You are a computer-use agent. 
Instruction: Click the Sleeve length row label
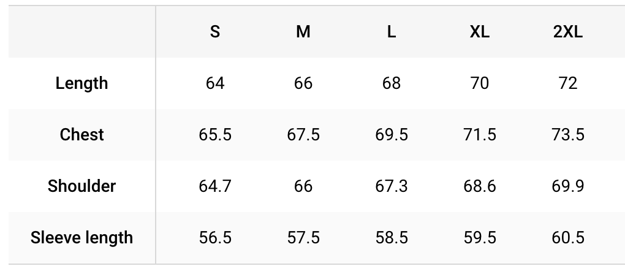[81, 238]
